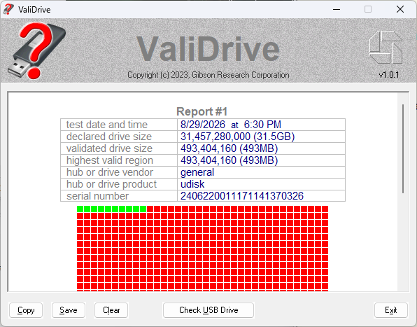Screen dimensions: 417x327
Task: Click the product value 'udisk'
Action: point(192,184)
